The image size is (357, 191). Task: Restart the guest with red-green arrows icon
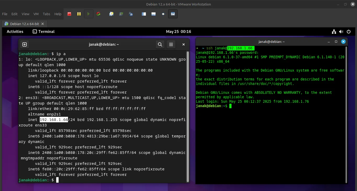click(98, 14)
